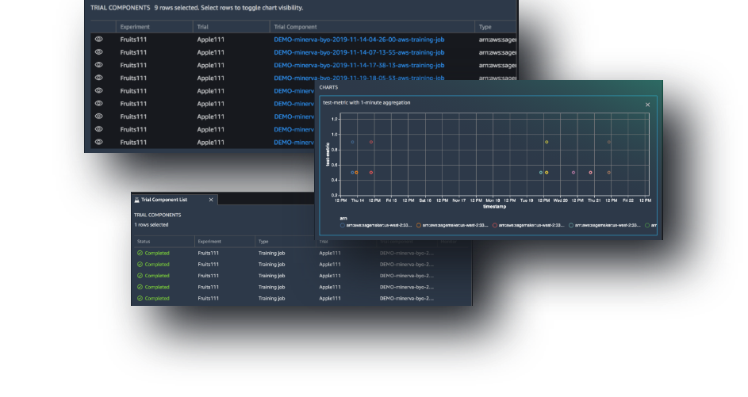
Task: Click the orange data point on the chart
Action: [x=356, y=173]
